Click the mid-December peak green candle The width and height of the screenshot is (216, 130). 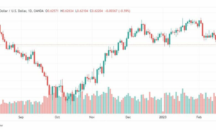click(x=142, y=27)
